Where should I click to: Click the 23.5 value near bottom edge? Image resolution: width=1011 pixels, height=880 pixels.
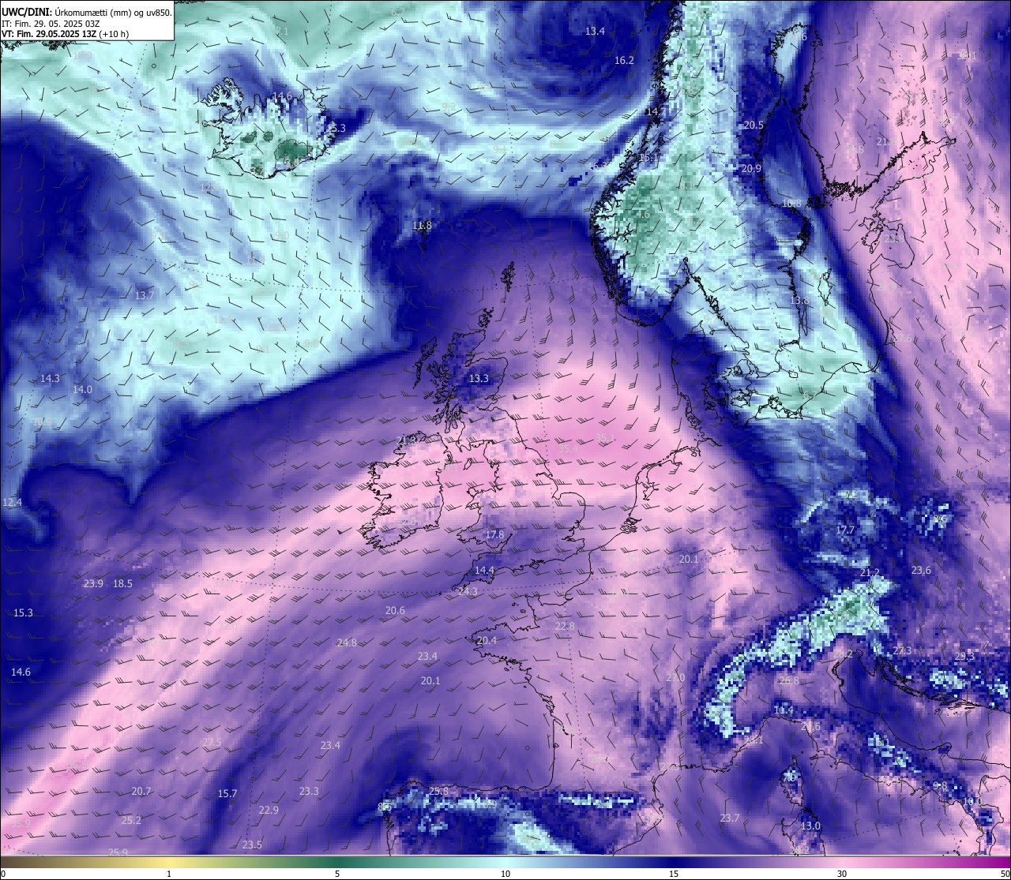(252, 844)
